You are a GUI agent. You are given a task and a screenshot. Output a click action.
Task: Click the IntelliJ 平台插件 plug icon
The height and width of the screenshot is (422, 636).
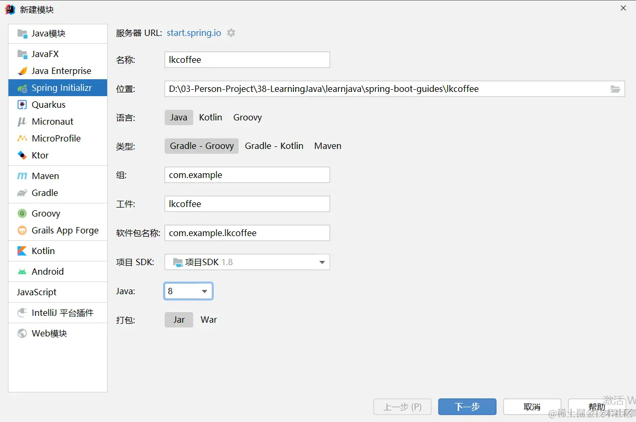[x=22, y=313]
